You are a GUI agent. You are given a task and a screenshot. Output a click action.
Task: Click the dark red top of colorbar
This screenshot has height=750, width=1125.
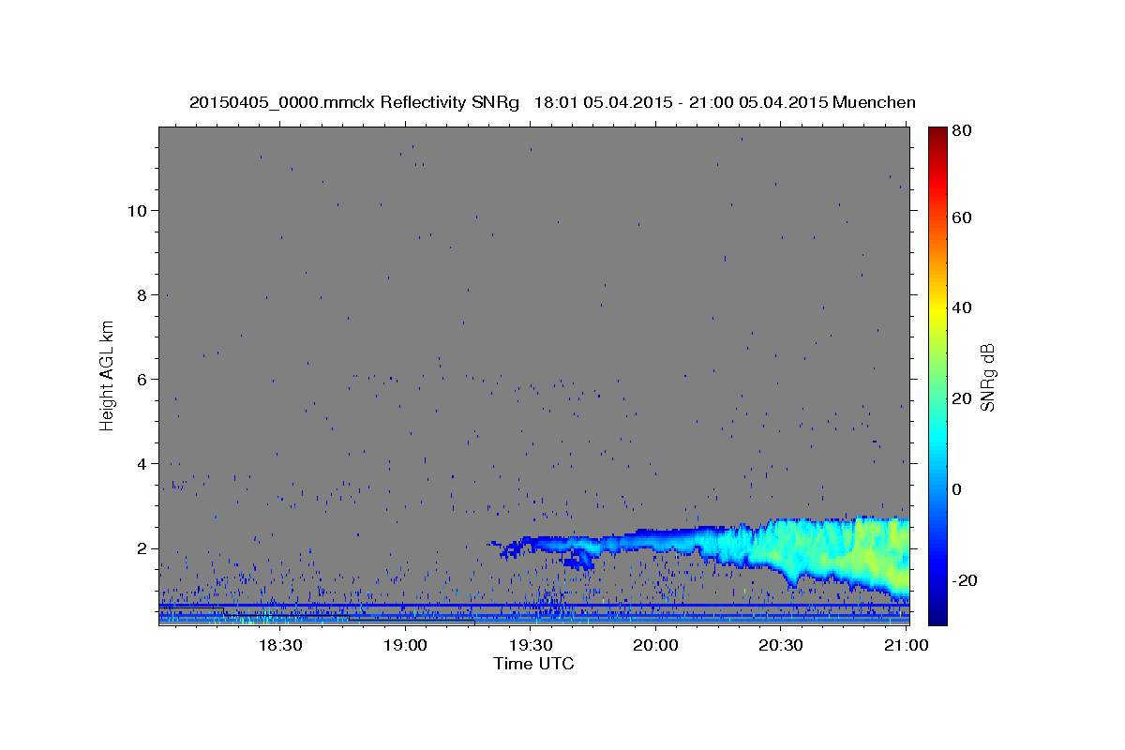click(937, 134)
